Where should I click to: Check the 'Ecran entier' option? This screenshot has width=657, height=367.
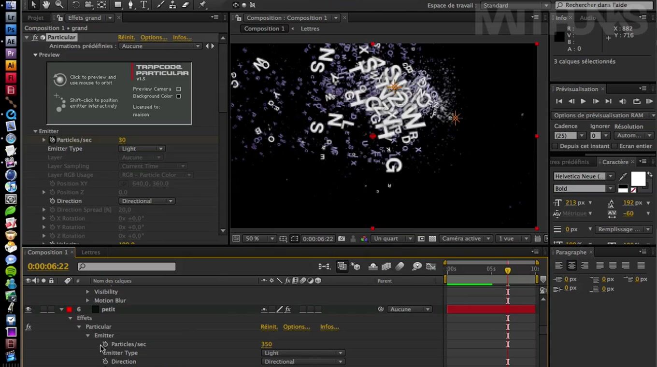614,146
